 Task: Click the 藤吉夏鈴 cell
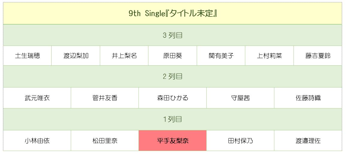click(318, 56)
